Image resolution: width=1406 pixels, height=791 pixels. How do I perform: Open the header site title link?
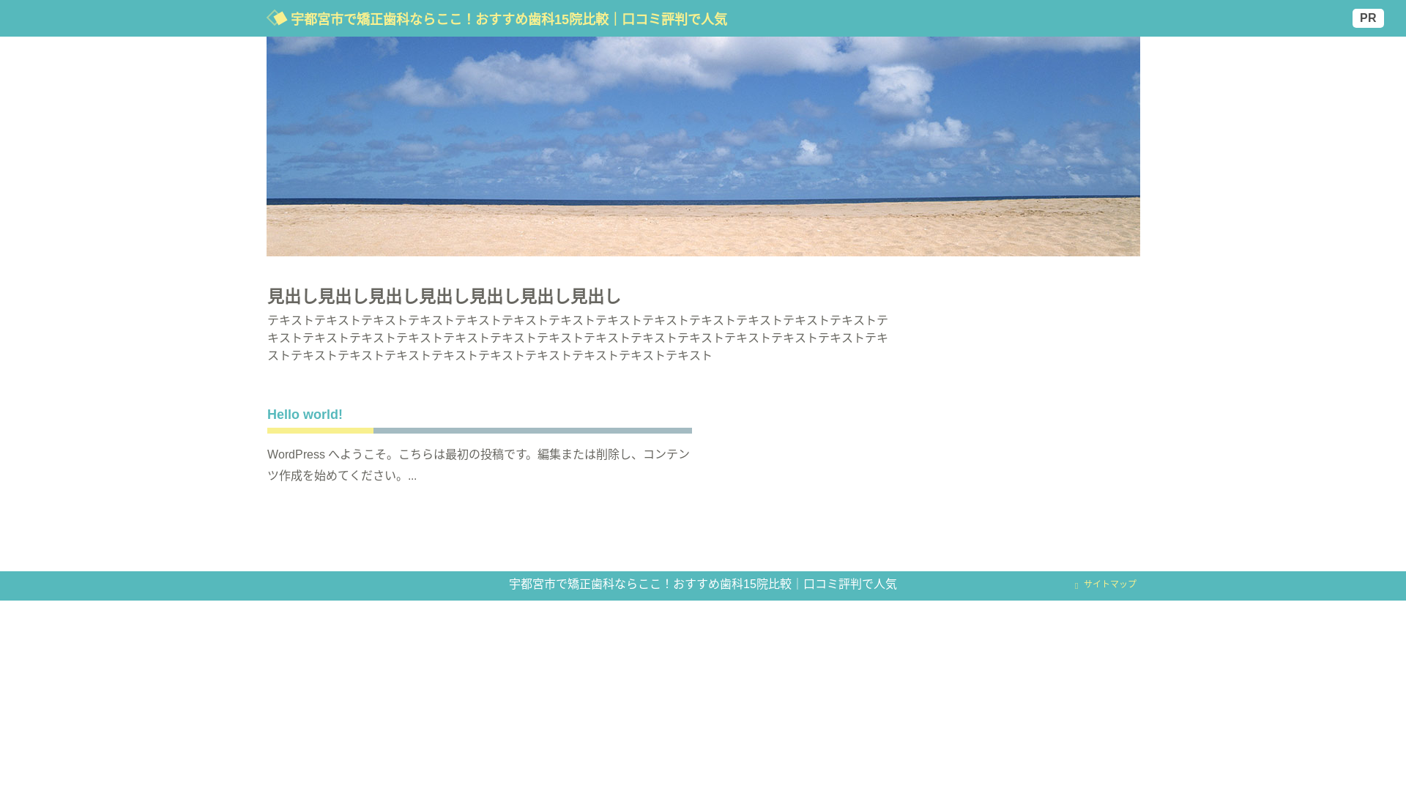click(509, 19)
